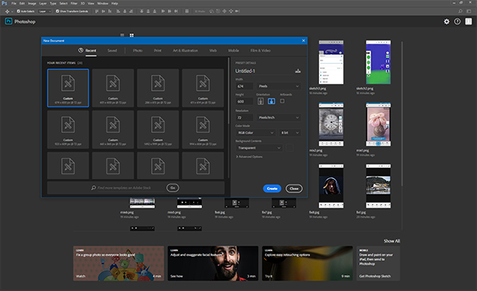Click the 3D video camera icon
This screenshot has height=291, width=477.
click(238, 11)
